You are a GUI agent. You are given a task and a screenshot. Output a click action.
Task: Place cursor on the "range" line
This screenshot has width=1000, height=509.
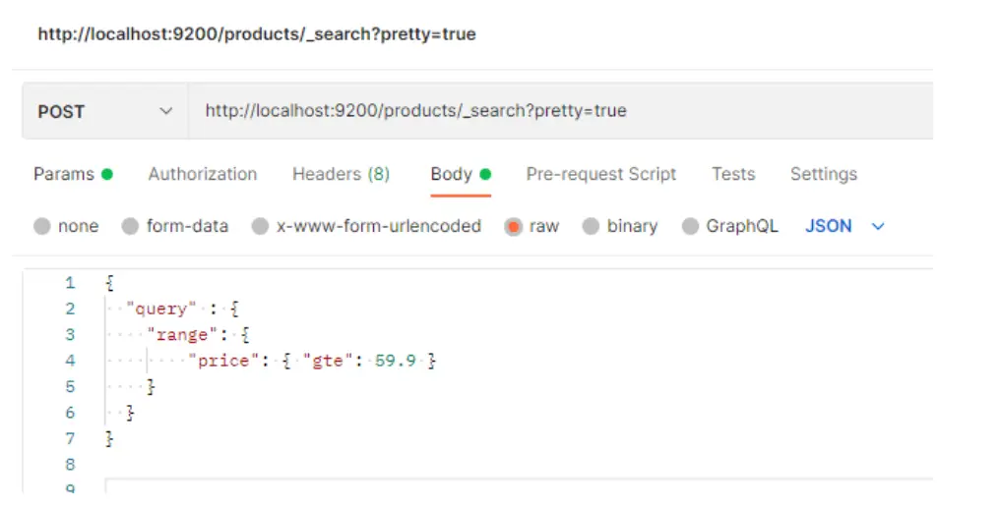click(183, 334)
